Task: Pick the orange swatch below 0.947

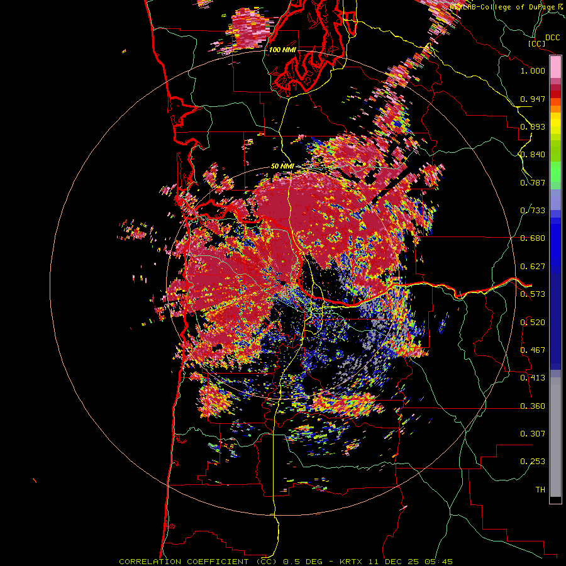Action: point(555,109)
